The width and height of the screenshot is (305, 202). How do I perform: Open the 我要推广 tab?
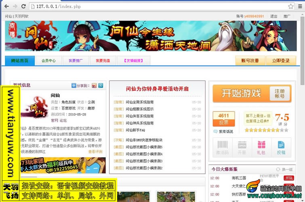[76, 61]
